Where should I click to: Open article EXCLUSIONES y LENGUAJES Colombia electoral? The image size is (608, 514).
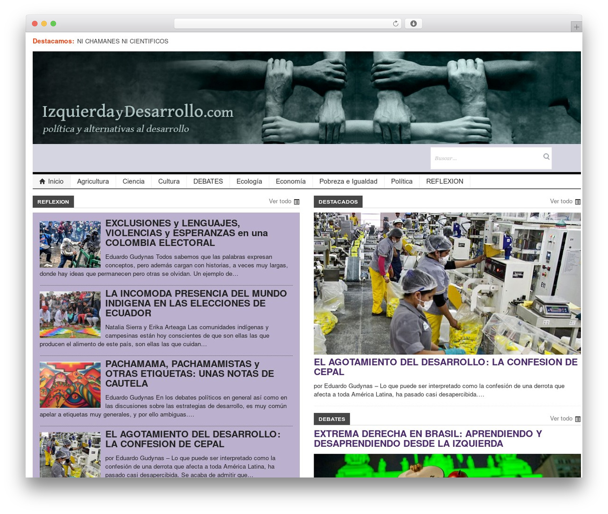187,233
